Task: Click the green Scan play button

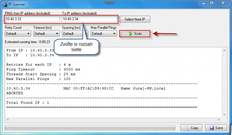Action: [x=135, y=34]
